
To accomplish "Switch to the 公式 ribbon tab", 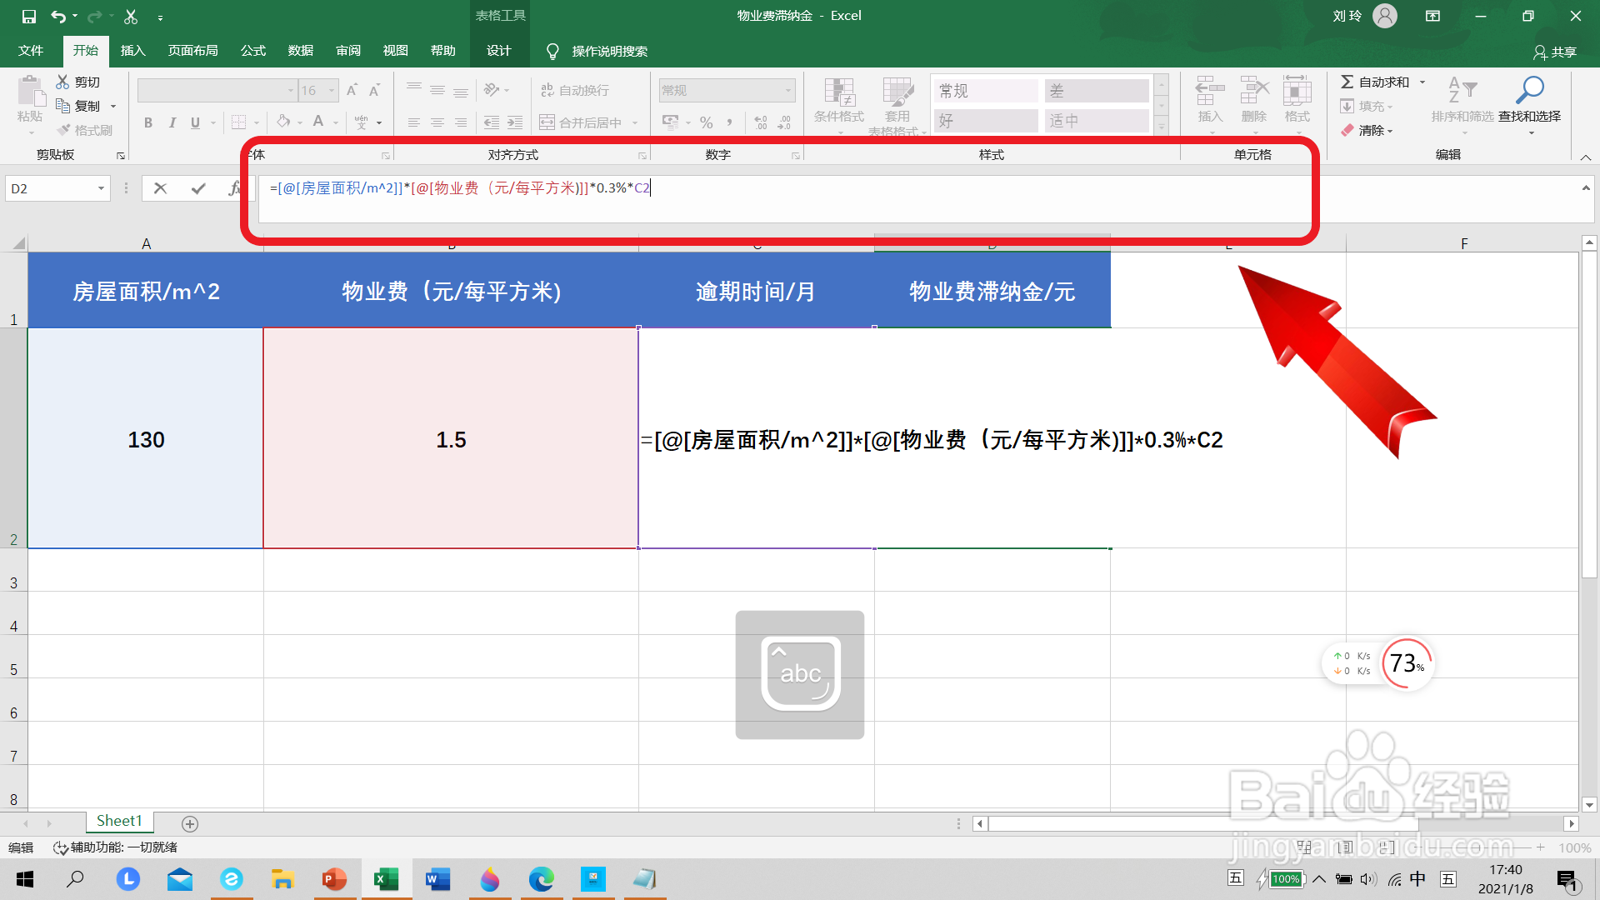I will click(x=252, y=51).
